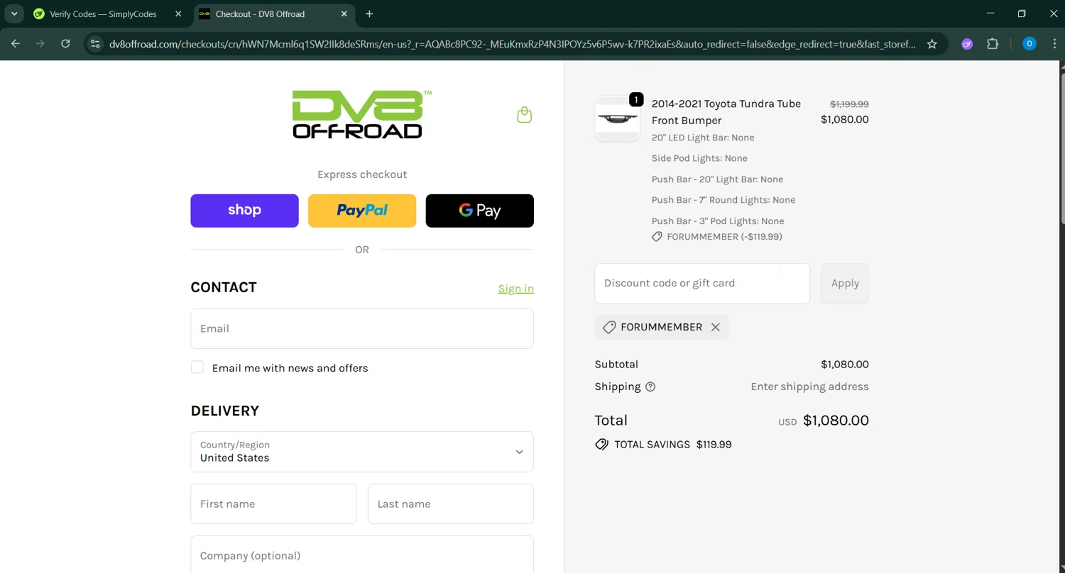Click the total price $1,080.00 USD
Image resolution: width=1065 pixels, height=573 pixels.
[836, 421]
